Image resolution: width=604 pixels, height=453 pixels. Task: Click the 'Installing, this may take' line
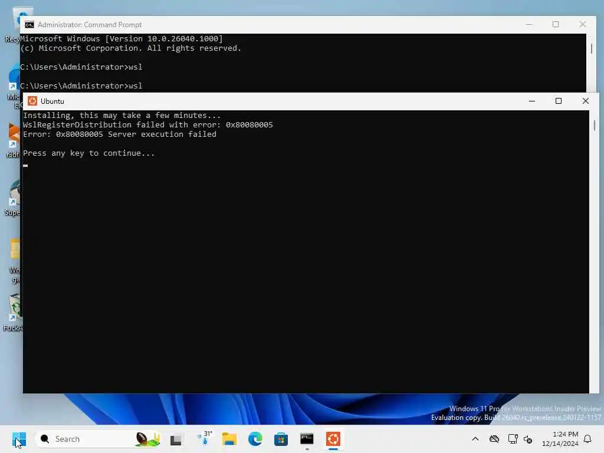(x=122, y=116)
